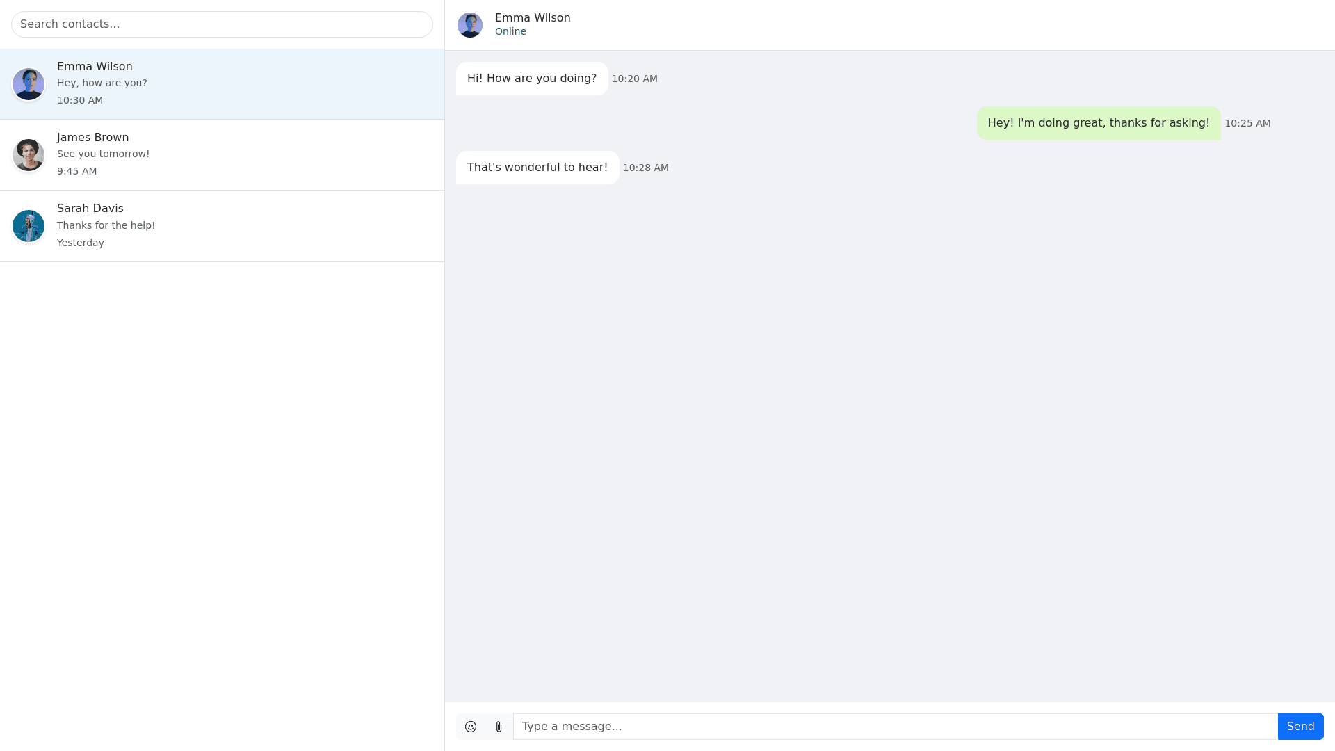
Task: Open the Sarah Davis conversation by name
Action: [90, 209]
